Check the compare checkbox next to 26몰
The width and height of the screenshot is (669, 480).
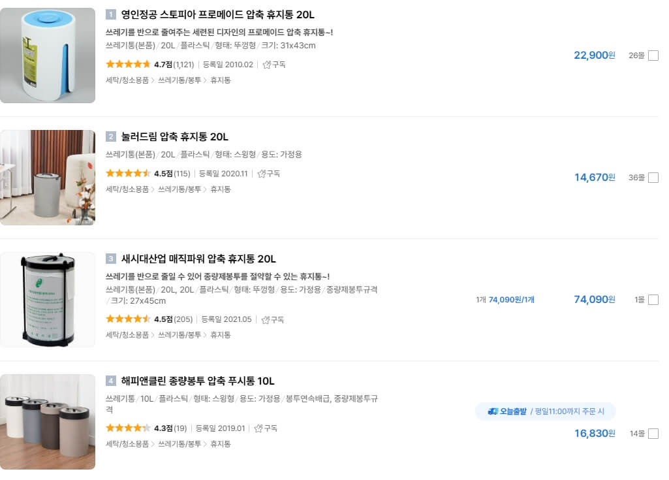click(654, 56)
